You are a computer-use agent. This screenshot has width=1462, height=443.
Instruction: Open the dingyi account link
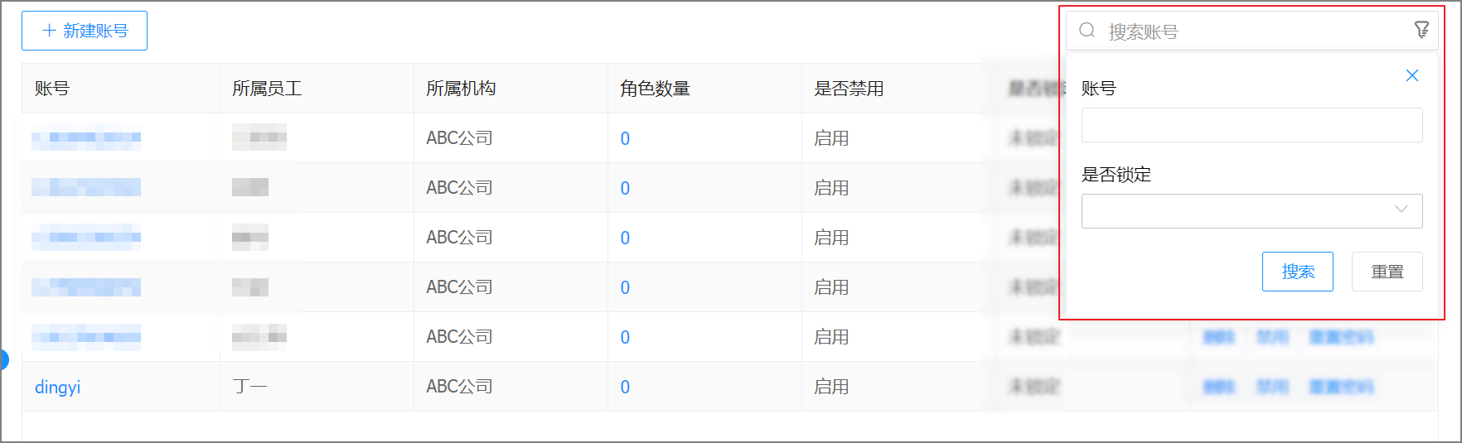[x=57, y=387]
